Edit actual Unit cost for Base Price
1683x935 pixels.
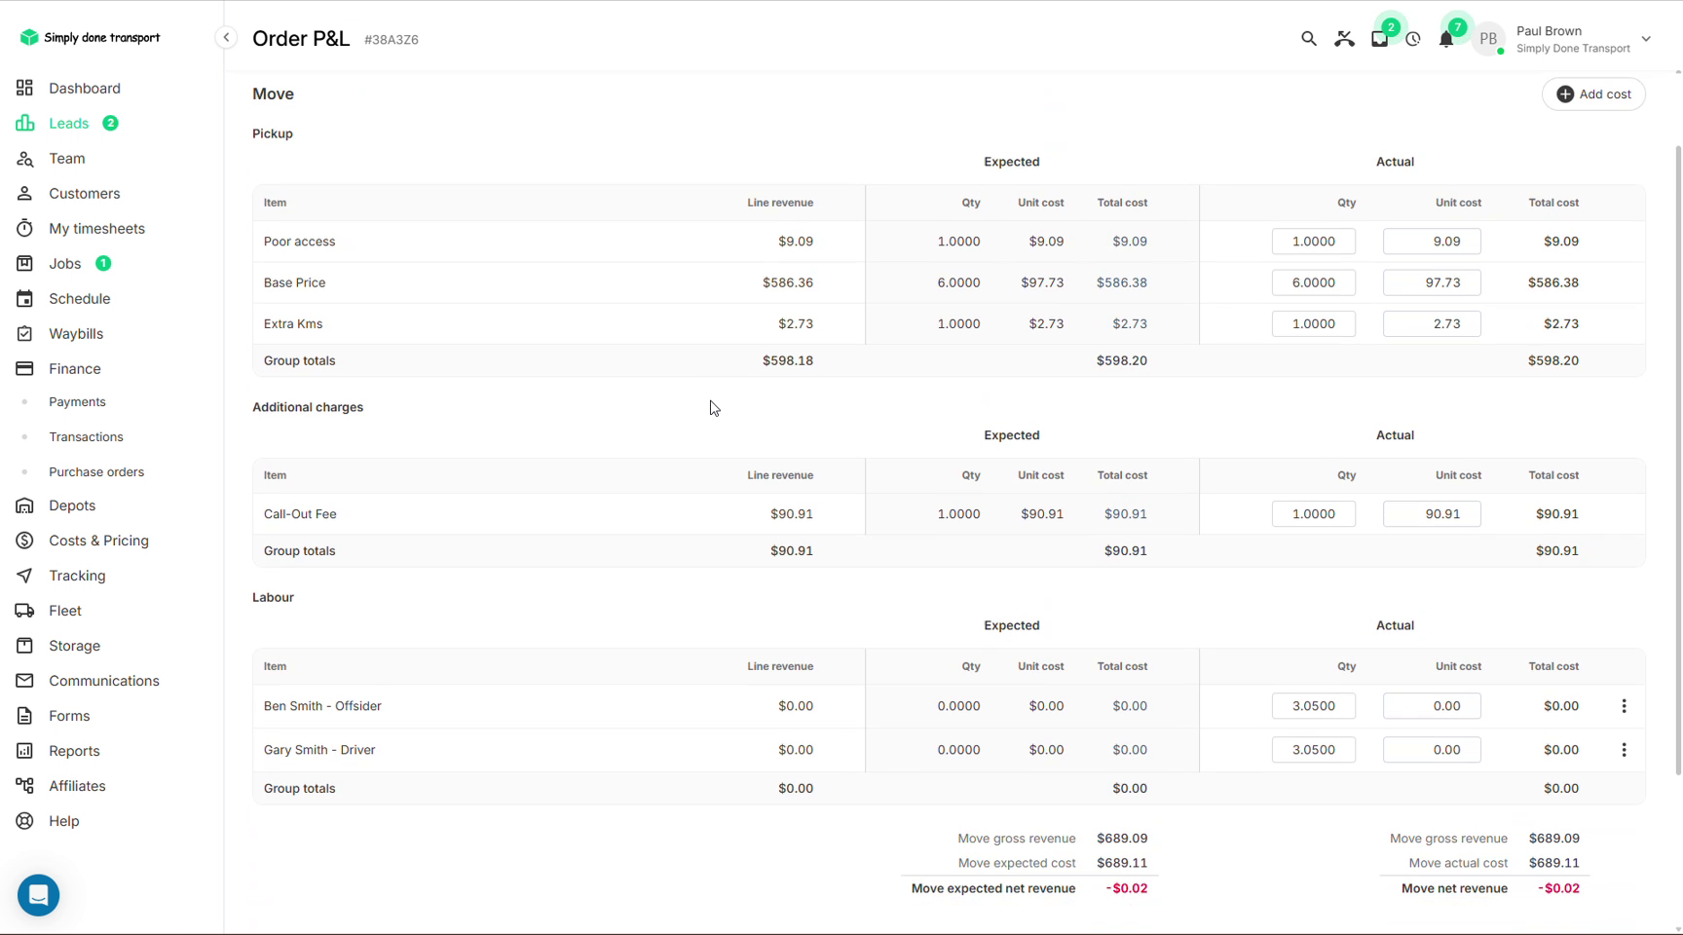coord(1432,282)
